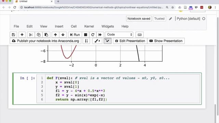Click the sort numbering icon beside Publish button
Screen dimensions: 219x123
(86, 41)
